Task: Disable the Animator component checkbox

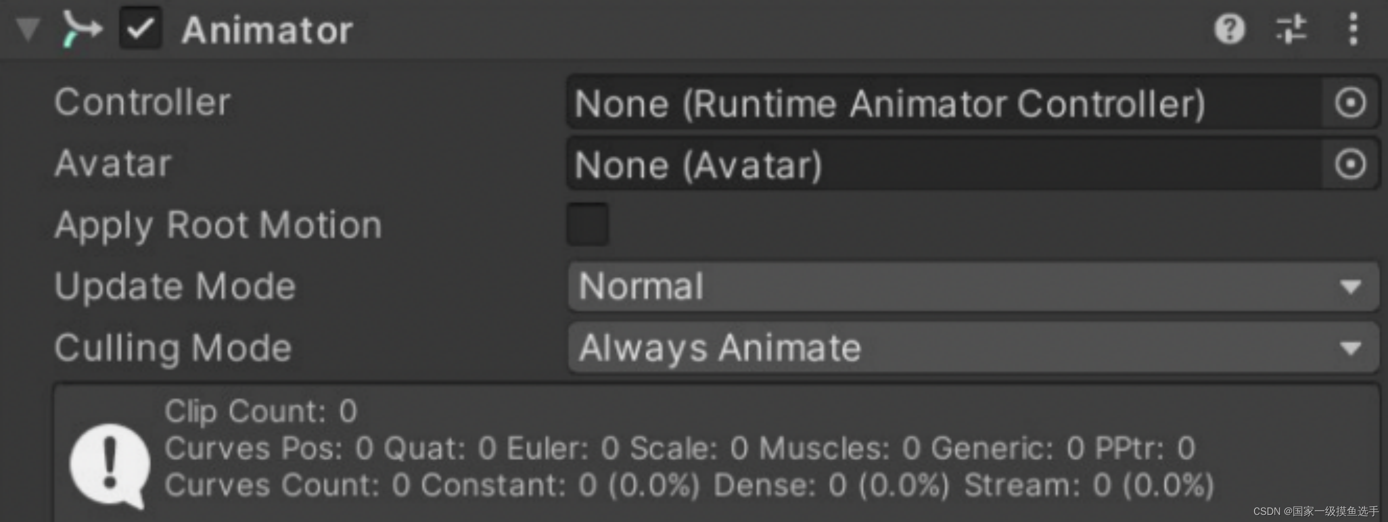Action: tap(140, 29)
